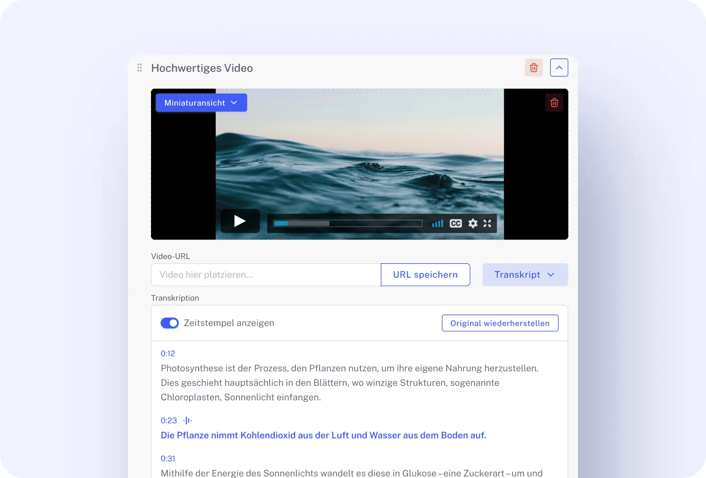
Task: Collapse the Hochwertiges Video section
Action: (559, 68)
